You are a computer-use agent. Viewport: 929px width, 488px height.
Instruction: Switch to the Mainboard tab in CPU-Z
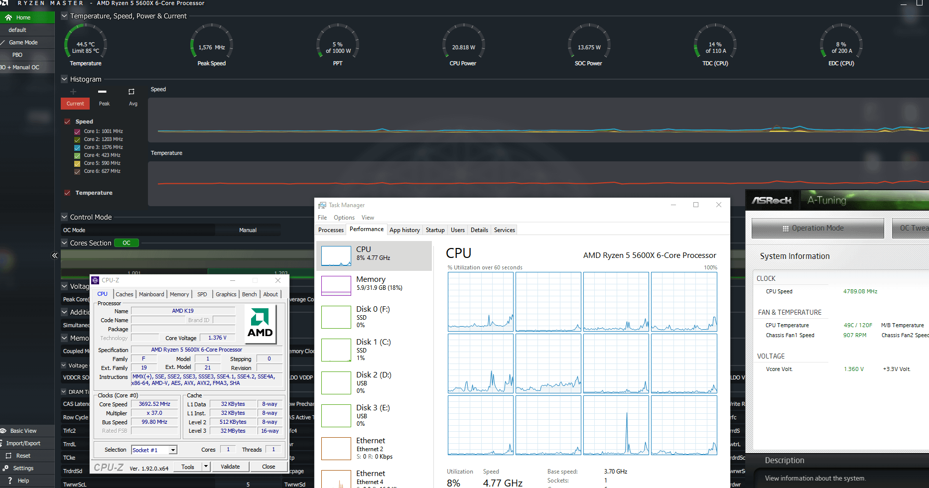coord(151,294)
